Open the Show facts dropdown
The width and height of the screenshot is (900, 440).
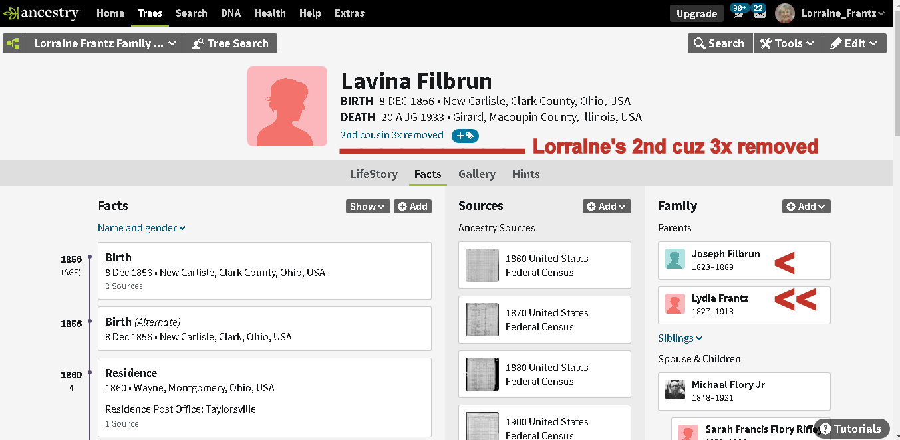coord(367,207)
